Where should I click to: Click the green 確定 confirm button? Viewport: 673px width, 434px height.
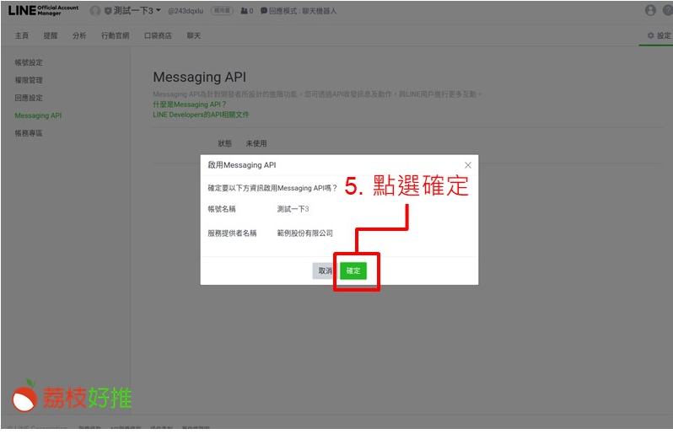click(353, 271)
